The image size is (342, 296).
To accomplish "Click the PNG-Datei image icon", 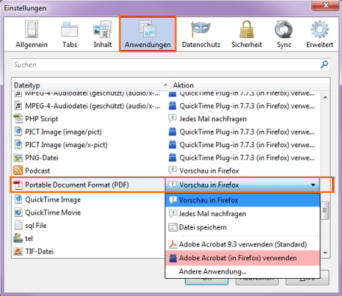I will [x=18, y=158].
